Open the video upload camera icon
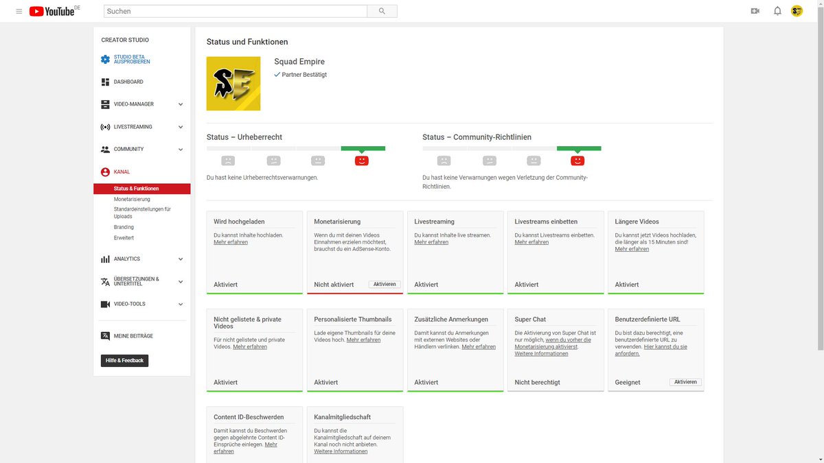The height and width of the screenshot is (463, 824). coord(755,11)
